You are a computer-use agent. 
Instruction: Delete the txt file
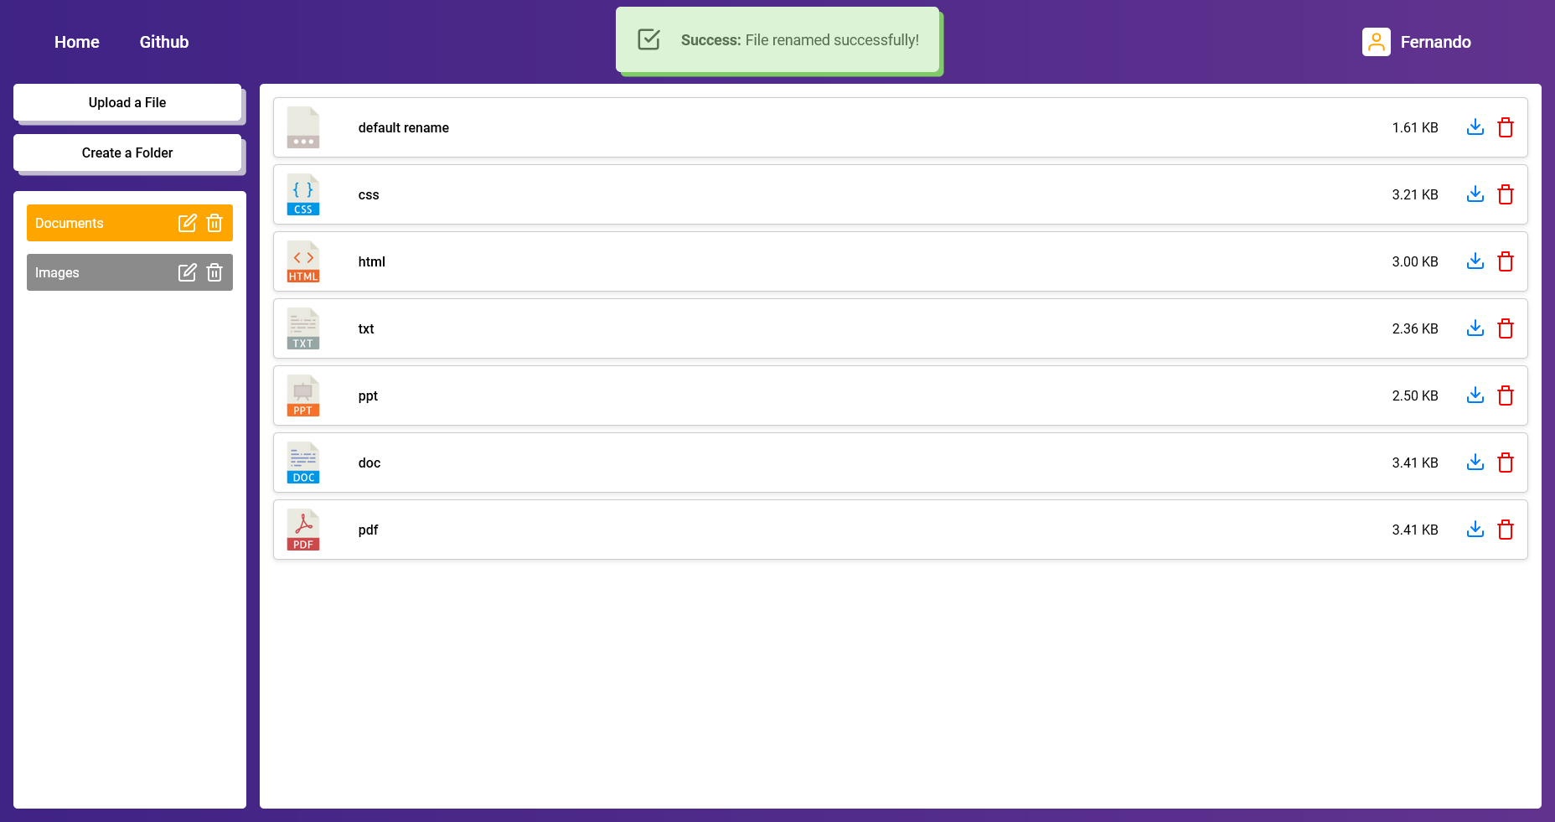(x=1505, y=328)
